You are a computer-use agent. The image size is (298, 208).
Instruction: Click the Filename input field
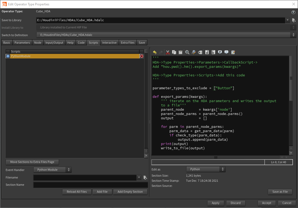click(x=85, y=177)
